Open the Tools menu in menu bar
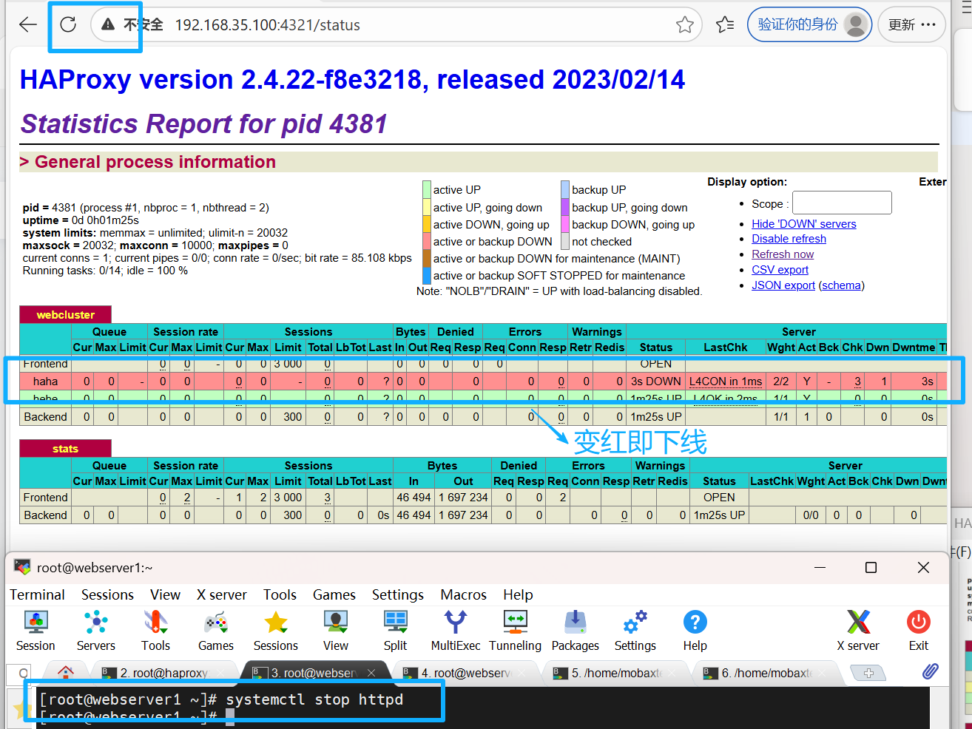Viewport: 972px width, 729px height. tap(280, 594)
